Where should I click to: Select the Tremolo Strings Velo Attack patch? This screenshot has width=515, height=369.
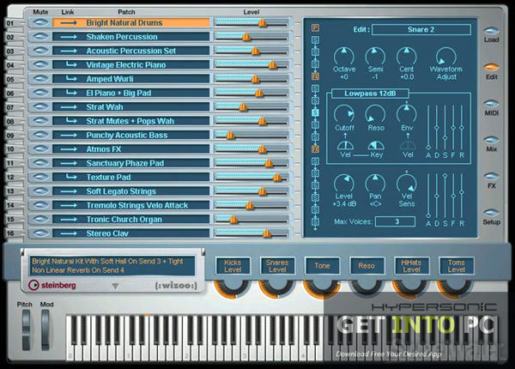[x=131, y=205]
